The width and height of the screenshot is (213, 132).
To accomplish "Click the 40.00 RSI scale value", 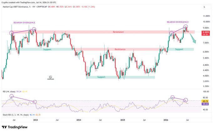I will point(206,109).
